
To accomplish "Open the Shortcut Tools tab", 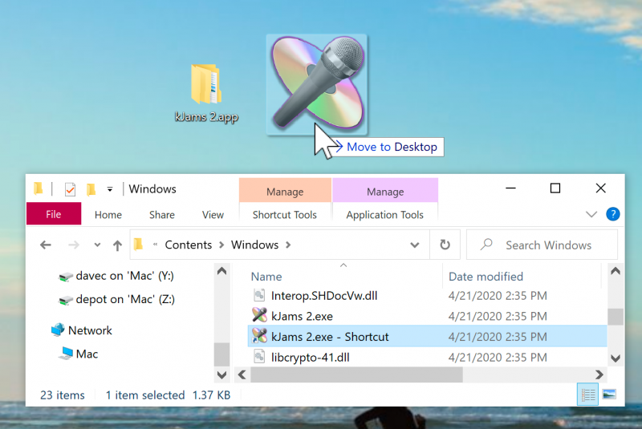I will [x=285, y=215].
